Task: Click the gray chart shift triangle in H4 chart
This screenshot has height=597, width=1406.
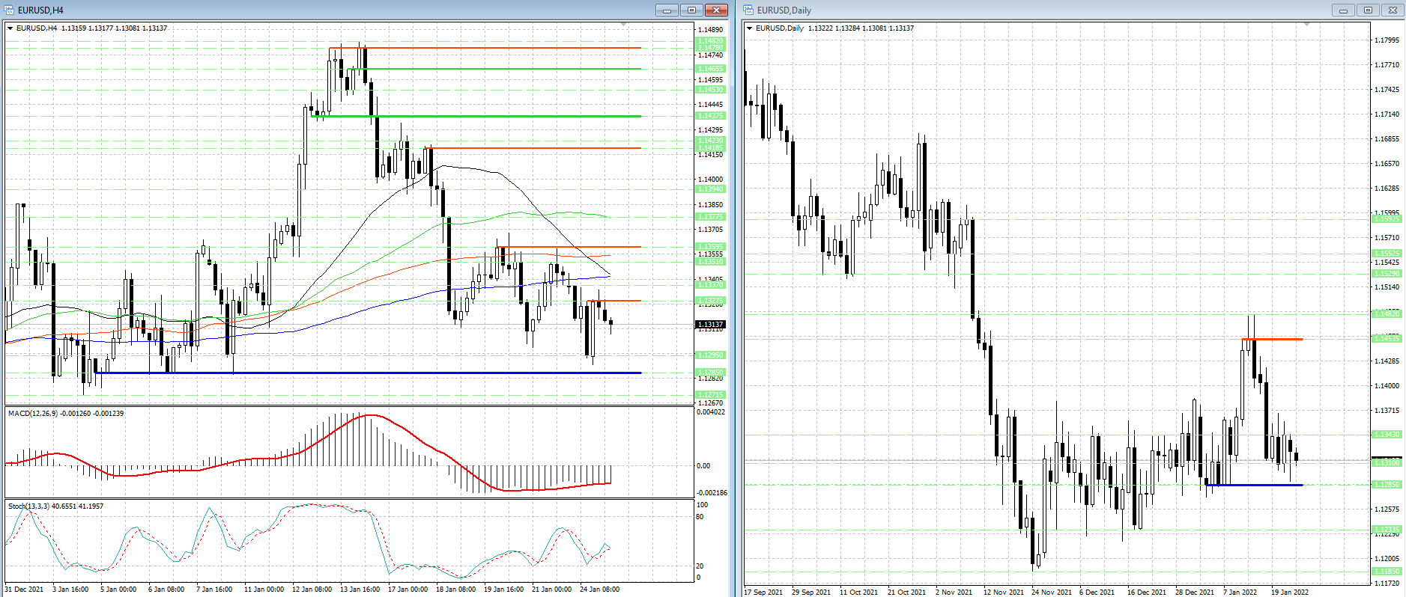Action: 624,25
